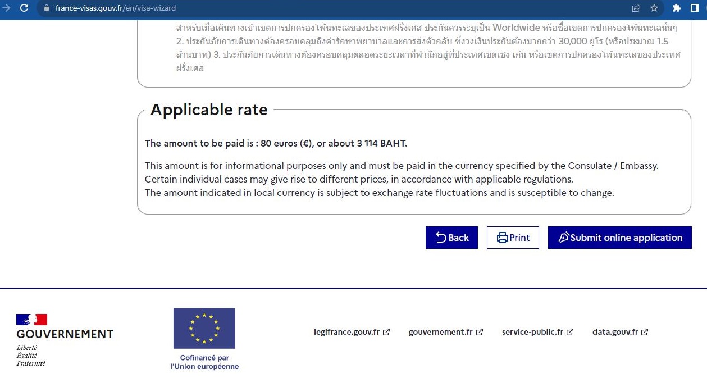Visit the gouvernement.fr footer link

tap(441, 332)
